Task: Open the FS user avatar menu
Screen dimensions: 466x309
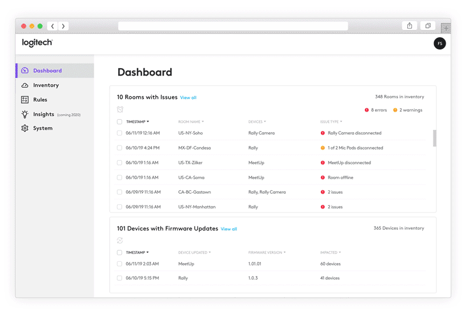Action: coord(440,44)
